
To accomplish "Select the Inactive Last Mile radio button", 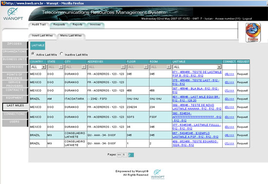I will click(61, 54).
